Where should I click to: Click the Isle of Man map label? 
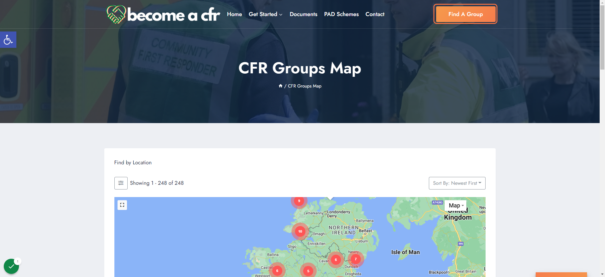coord(406,252)
